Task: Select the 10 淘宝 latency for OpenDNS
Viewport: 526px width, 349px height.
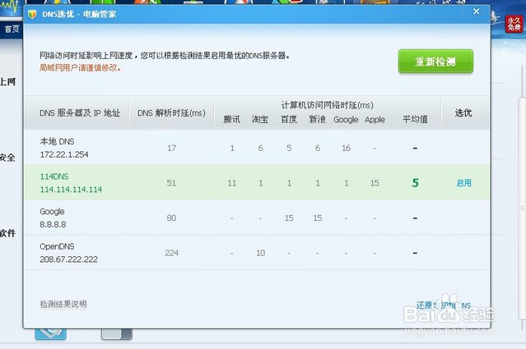Action: point(261,253)
